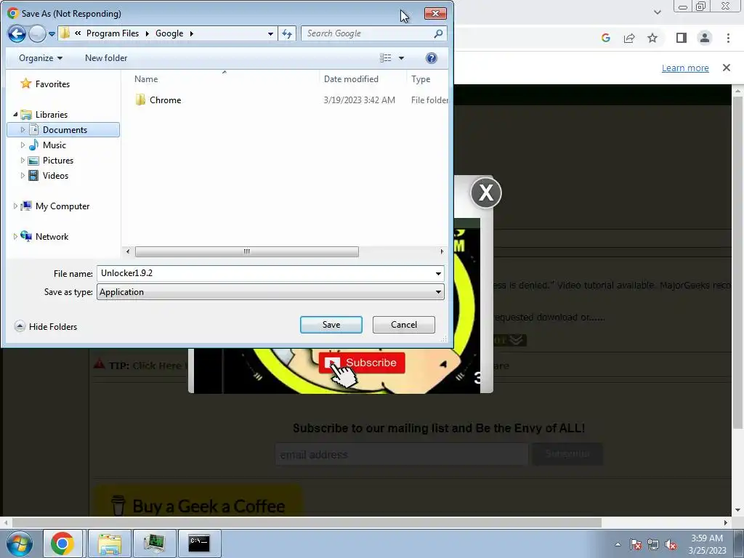Image resolution: width=744 pixels, height=558 pixels.
Task: Collapse panel with Hide Folders
Action: (46, 326)
